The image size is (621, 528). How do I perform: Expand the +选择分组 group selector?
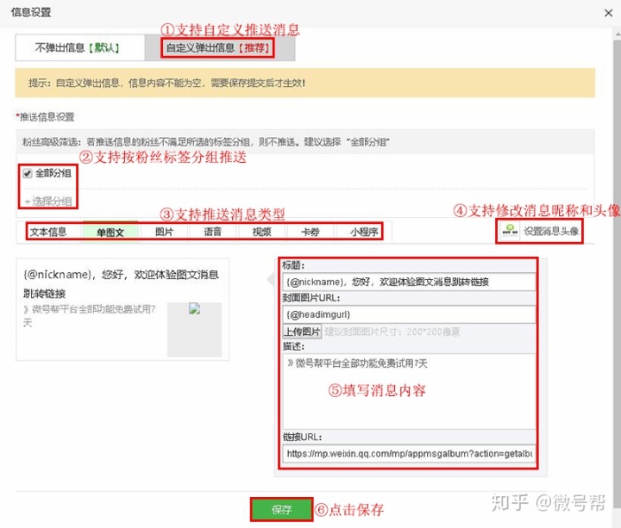tap(48, 202)
